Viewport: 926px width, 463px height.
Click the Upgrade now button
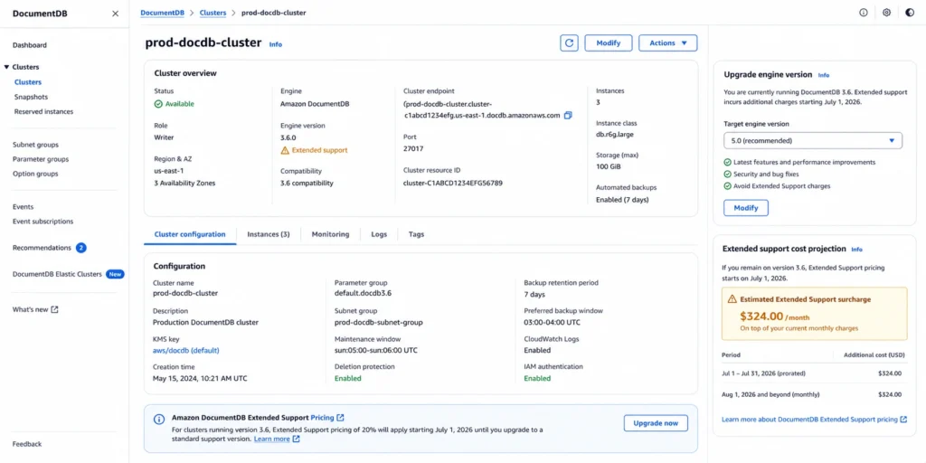click(656, 423)
